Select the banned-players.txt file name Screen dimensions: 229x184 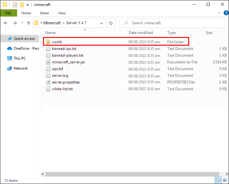68,55
